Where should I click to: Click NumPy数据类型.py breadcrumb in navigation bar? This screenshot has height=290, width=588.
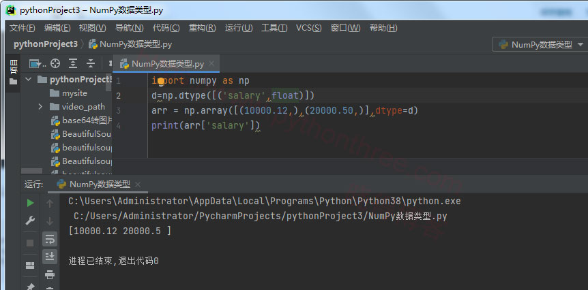coord(130,44)
